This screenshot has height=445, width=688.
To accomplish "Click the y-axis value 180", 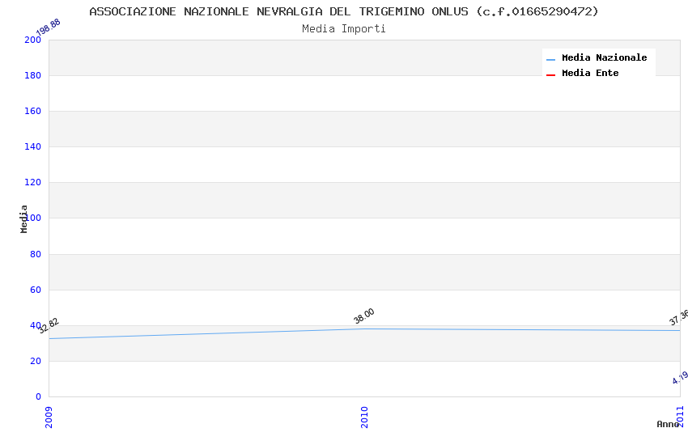I will 32,75.
